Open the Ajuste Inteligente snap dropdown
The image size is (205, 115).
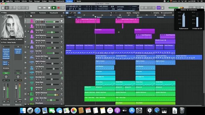pos(142,13)
